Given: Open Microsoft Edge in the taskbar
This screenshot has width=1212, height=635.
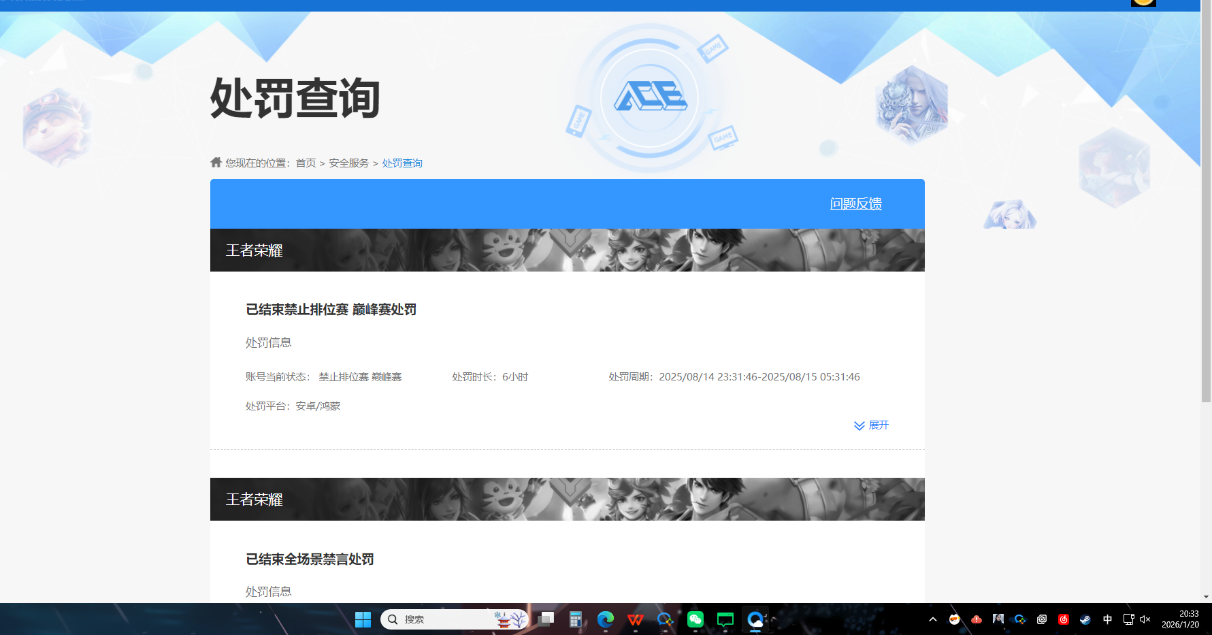Looking at the screenshot, I should coord(605,620).
